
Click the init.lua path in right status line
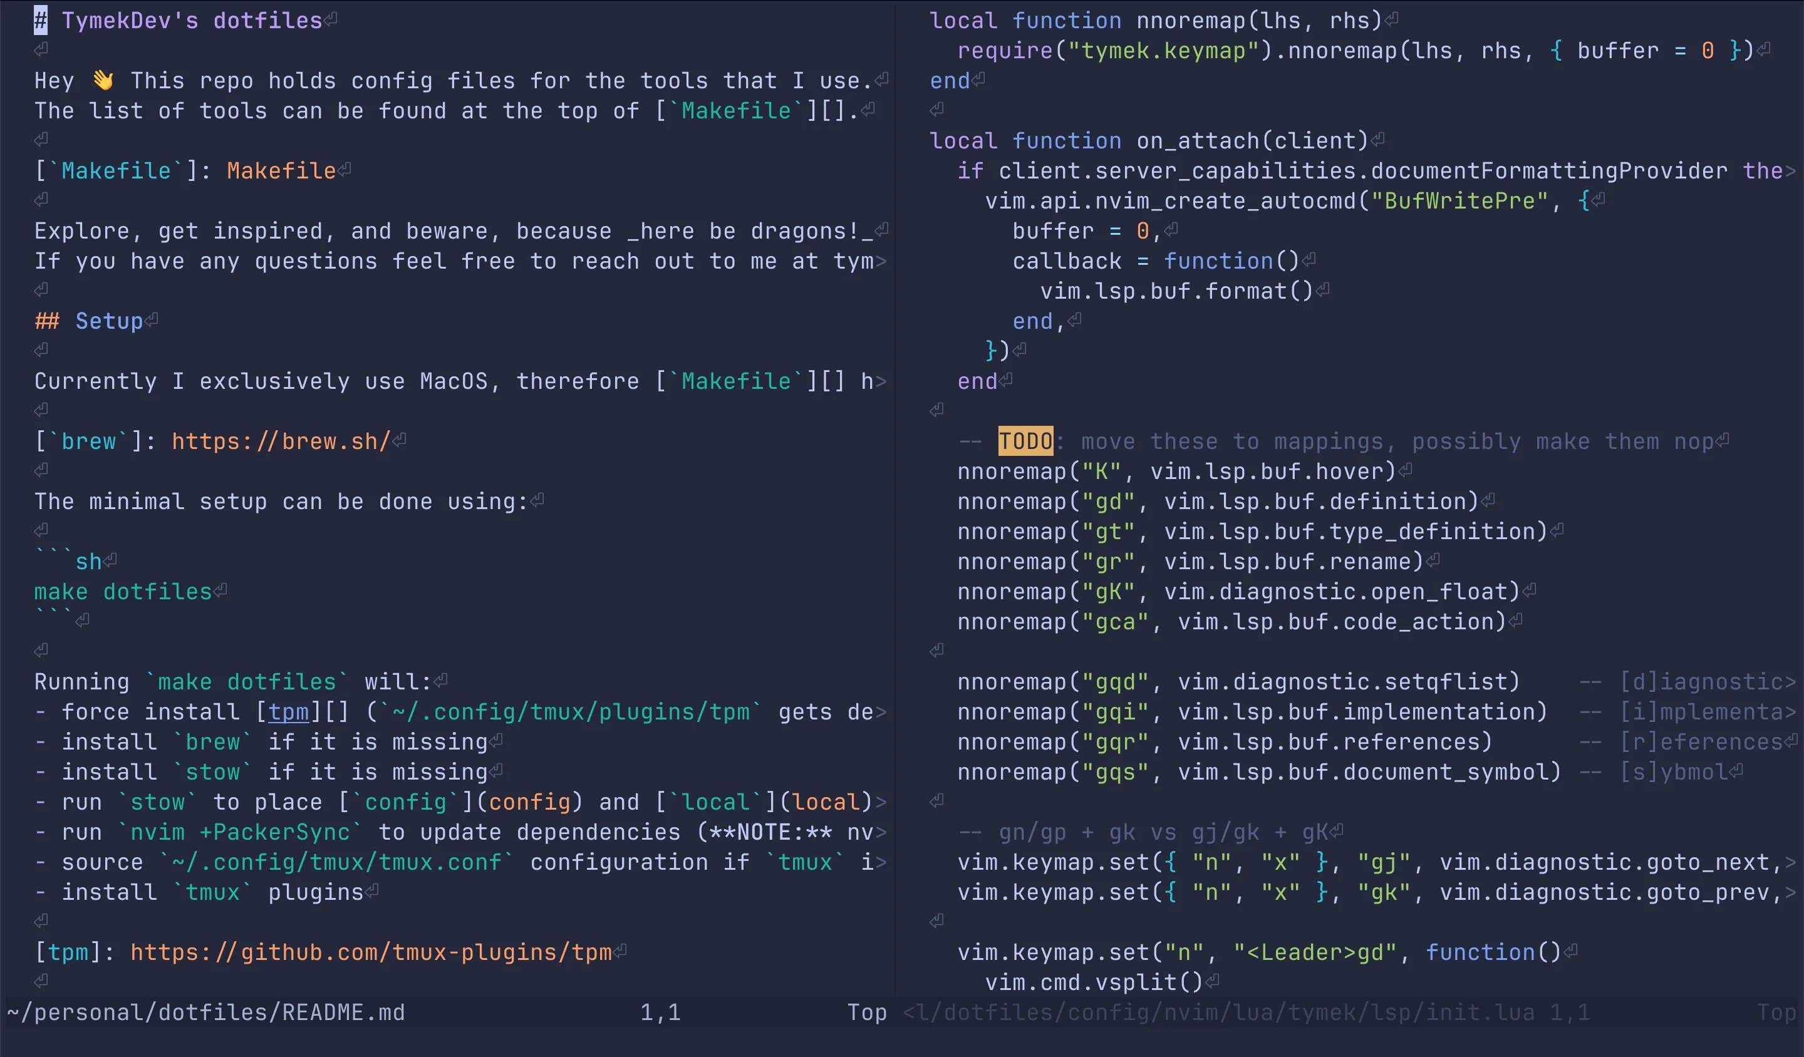(x=1218, y=1013)
